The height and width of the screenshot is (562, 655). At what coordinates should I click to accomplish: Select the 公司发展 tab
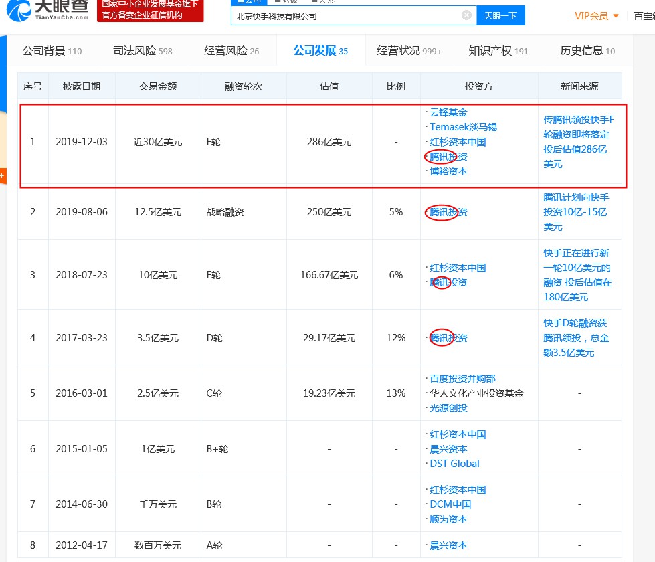[320, 51]
